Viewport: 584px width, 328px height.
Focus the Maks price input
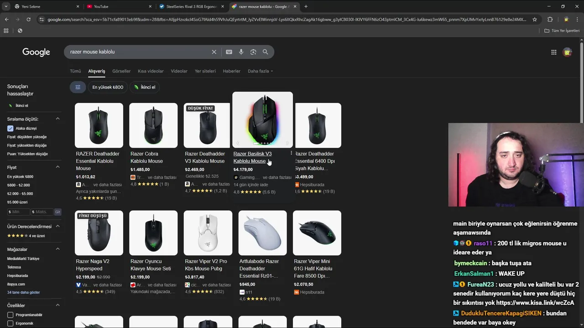point(42,212)
